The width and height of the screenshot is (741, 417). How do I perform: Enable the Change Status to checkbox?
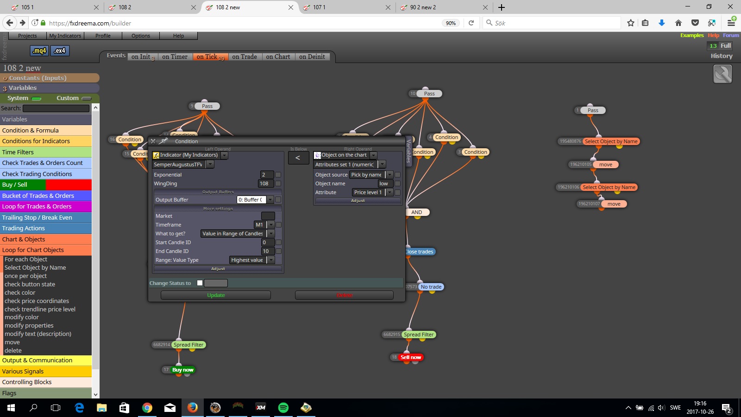[x=200, y=283]
